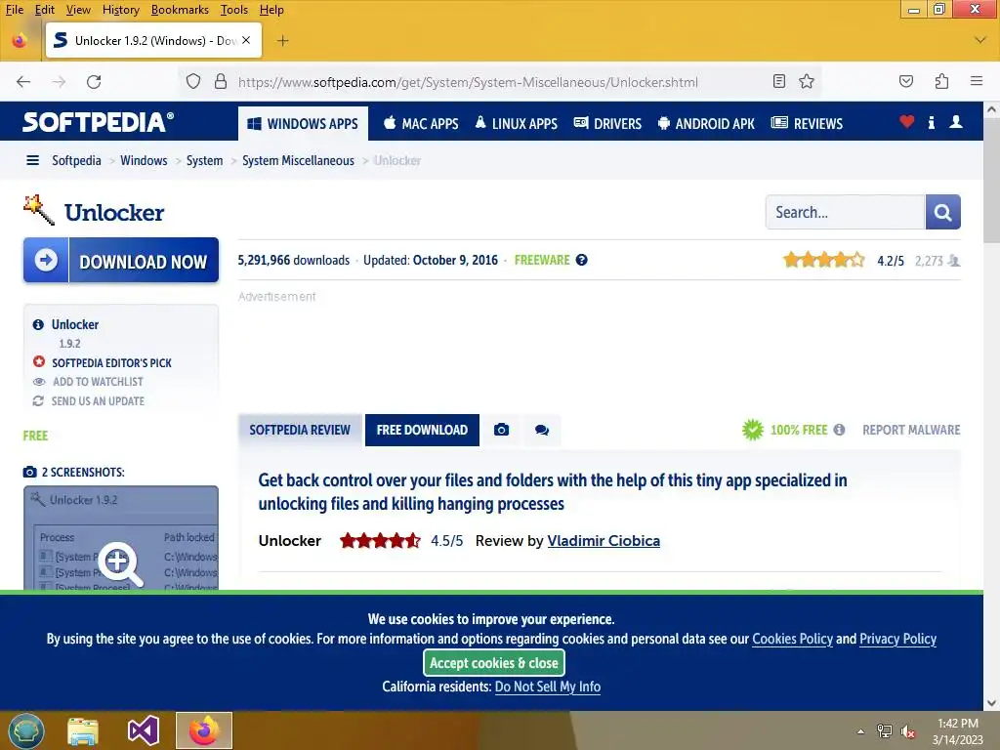This screenshot has height=750, width=1000.
Task: Click the Firefox View icon in tab bar
Action: (x=20, y=41)
